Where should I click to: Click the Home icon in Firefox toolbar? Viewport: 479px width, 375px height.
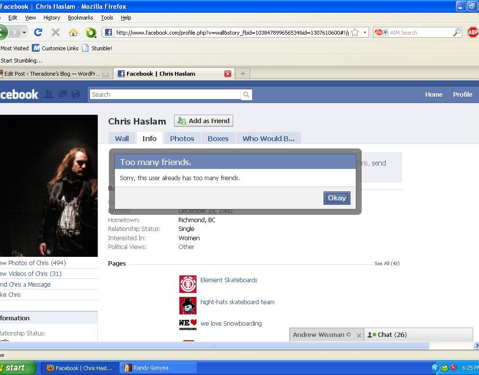click(73, 32)
